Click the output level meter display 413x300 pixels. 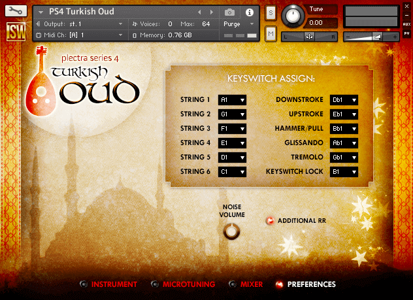(x=371, y=16)
